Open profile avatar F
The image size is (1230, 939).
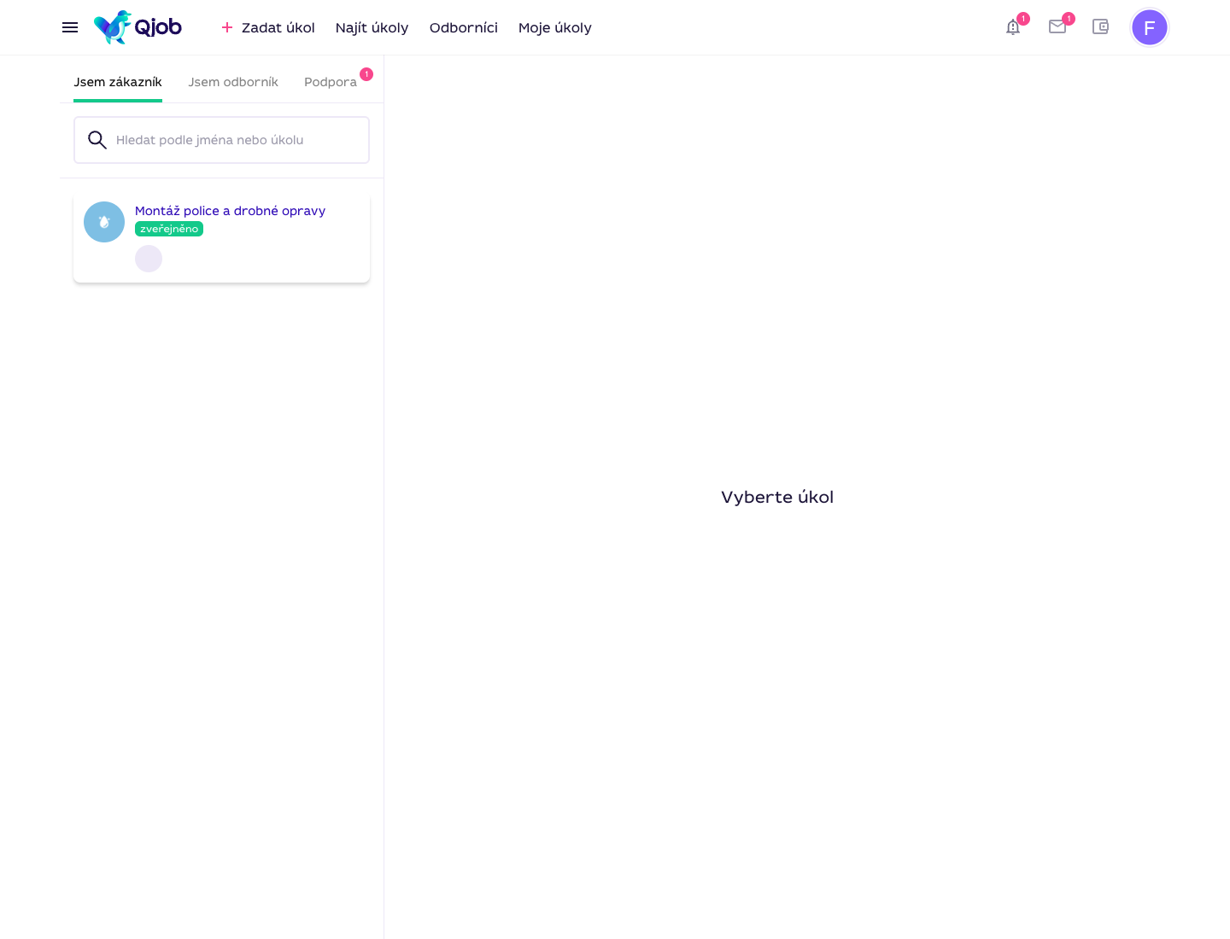click(x=1150, y=27)
